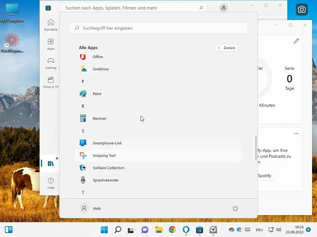Open the VM6 user account menu

click(90, 209)
